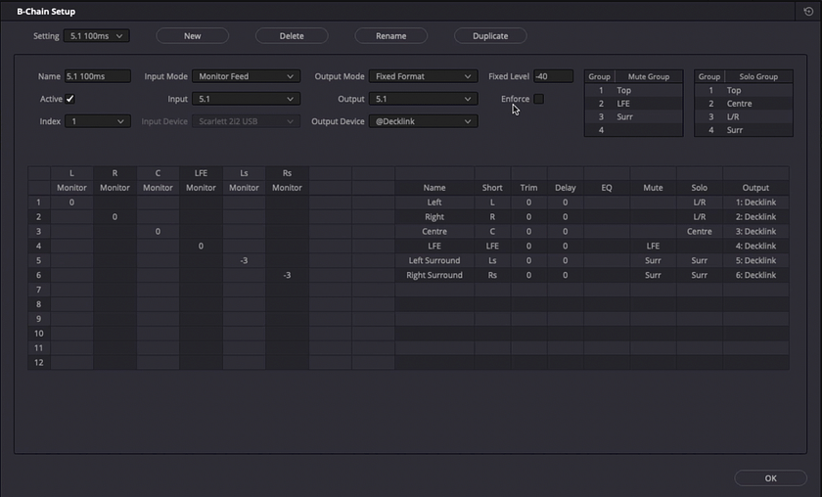The image size is (822, 497).
Task: Select Solo Group 2 Centre row
Action: 744,104
